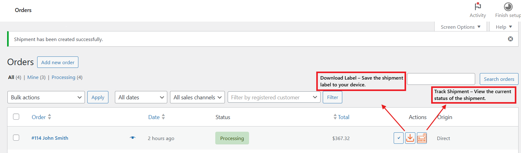Expand the All dates dropdown
The height and width of the screenshot is (153, 521).
click(141, 97)
